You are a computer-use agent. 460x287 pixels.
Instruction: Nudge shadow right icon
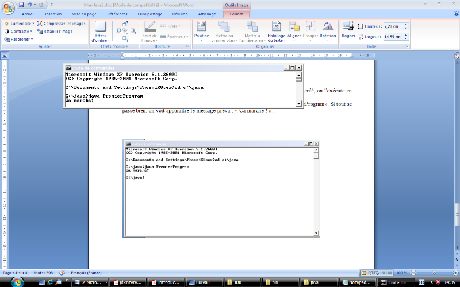[x=133, y=31]
